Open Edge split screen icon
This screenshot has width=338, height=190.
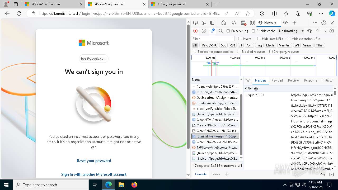[274, 13]
